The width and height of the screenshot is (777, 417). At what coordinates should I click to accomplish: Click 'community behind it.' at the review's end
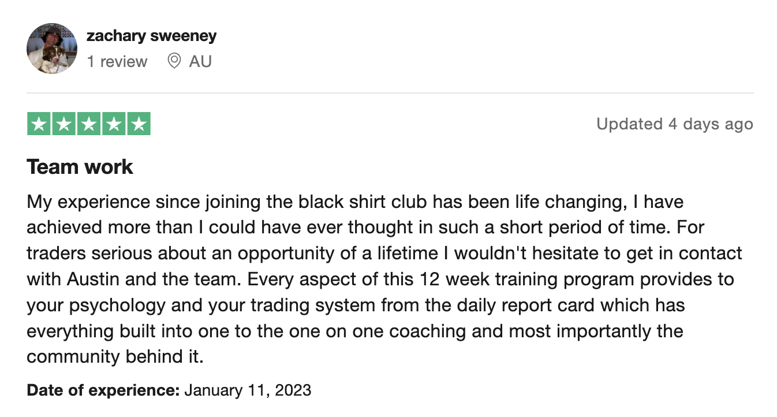(x=115, y=356)
